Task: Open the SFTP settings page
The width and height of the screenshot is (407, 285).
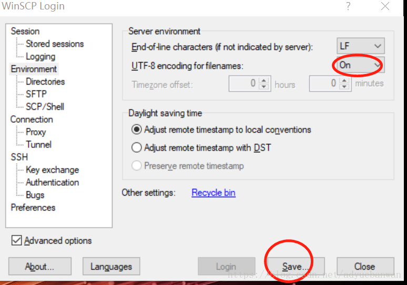Action: [x=36, y=94]
